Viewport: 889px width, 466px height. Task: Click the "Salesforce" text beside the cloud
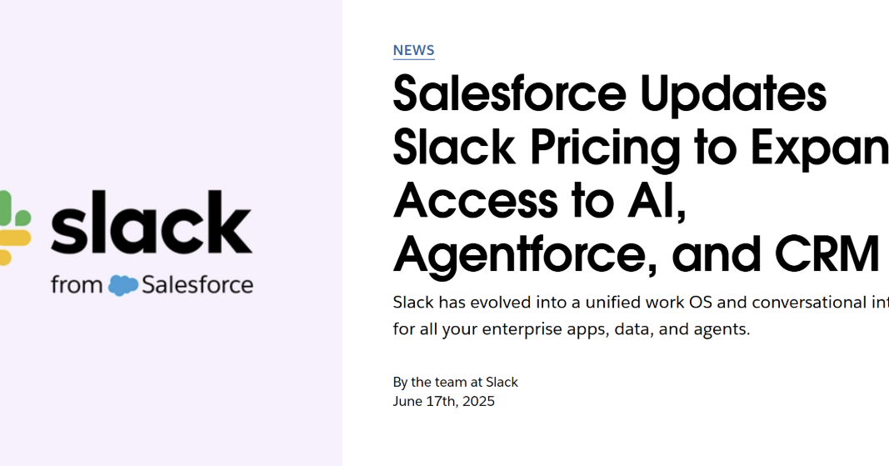197,285
